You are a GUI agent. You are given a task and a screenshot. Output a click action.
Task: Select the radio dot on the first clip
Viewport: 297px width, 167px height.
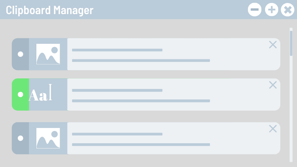[x=20, y=54]
